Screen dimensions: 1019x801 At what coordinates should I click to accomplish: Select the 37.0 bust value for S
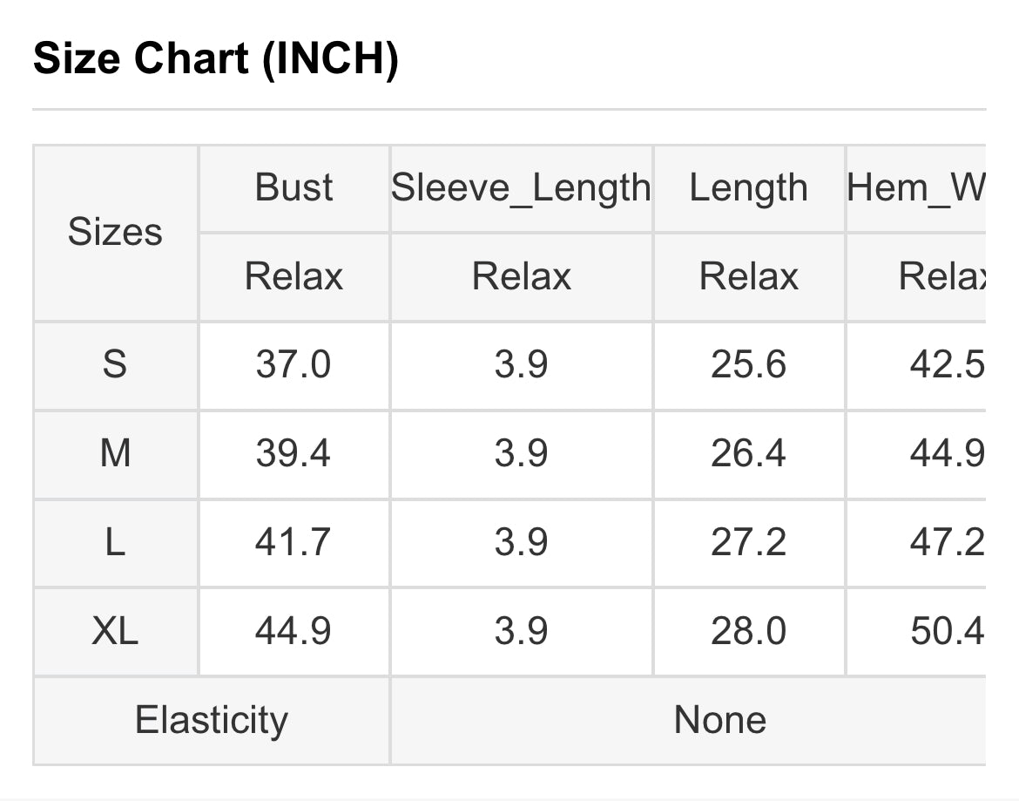tap(294, 364)
